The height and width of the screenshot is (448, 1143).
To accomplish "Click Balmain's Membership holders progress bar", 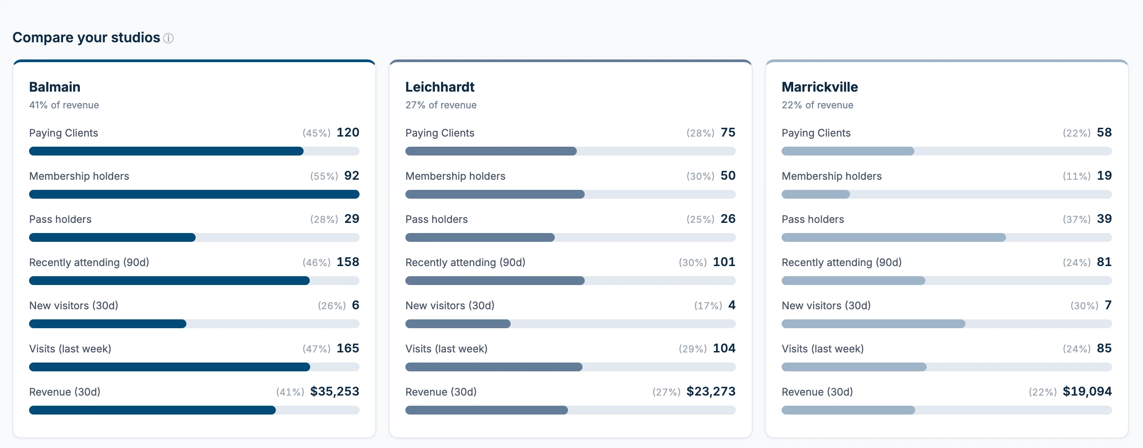I will point(194,194).
